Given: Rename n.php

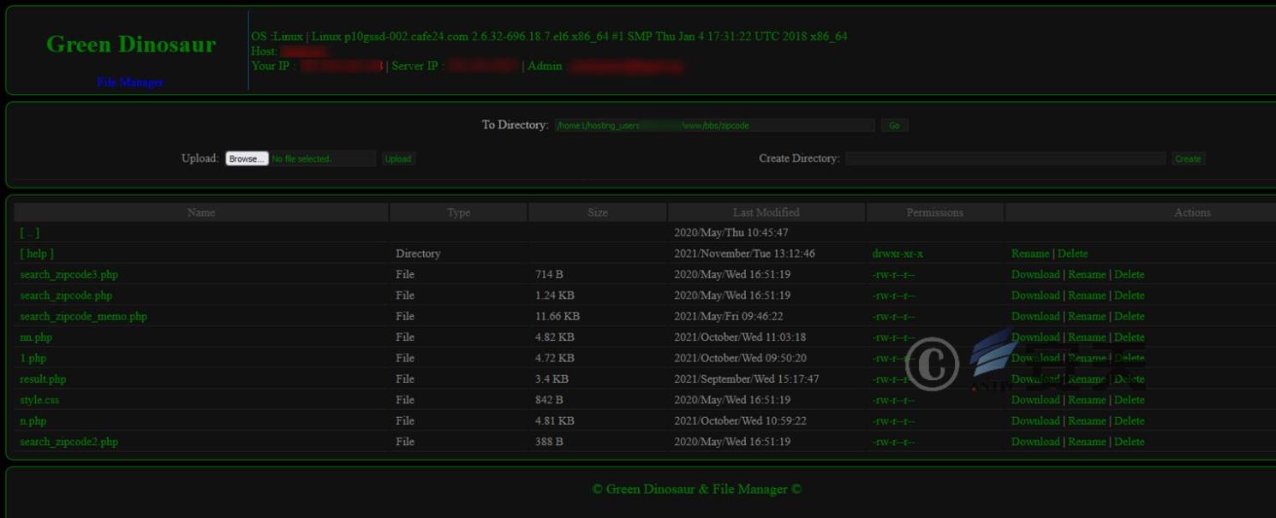Looking at the screenshot, I should point(1087,421).
